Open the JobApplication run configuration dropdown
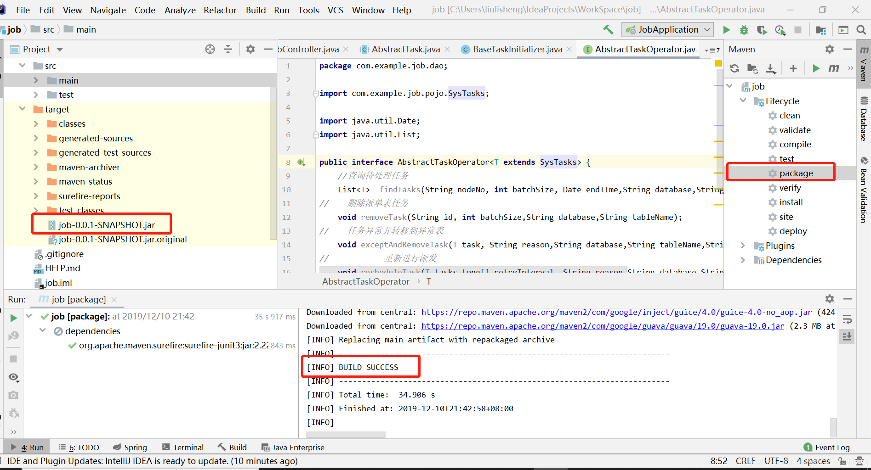This screenshot has width=871, height=470. pyautogui.click(x=667, y=30)
